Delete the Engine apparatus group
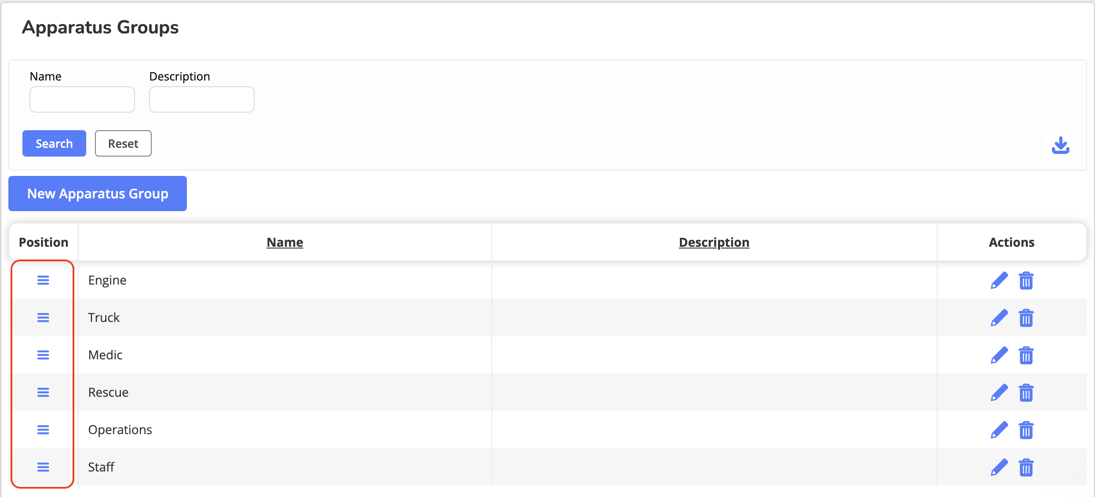1095x497 pixels. 1026,281
